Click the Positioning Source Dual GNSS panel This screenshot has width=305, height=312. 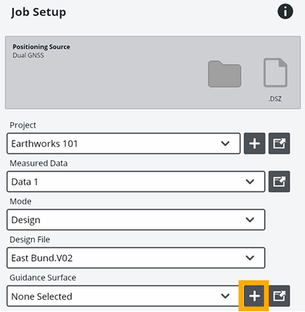pos(153,73)
